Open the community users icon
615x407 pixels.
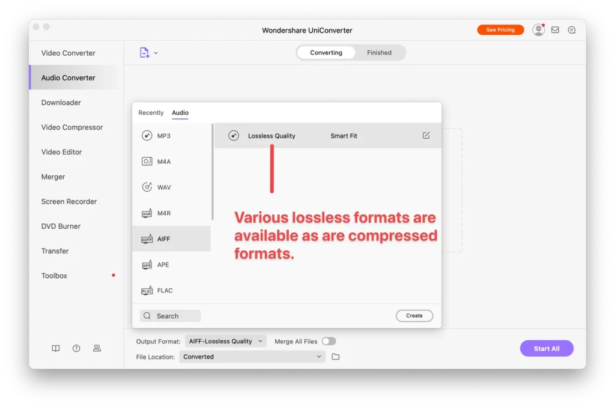point(97,348)
